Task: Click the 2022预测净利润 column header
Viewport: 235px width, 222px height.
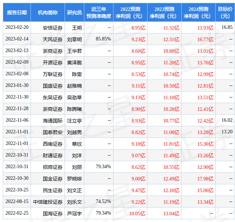Action: (x=130, y=12)
